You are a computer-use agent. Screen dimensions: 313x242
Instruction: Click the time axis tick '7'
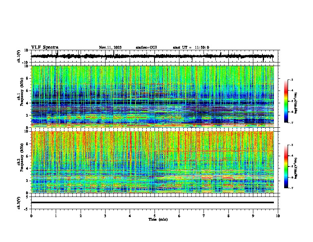(x=204, y=216)
